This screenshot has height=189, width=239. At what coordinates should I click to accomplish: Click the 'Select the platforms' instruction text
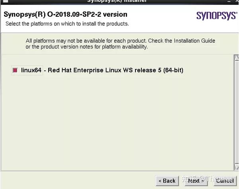[67, 24]
